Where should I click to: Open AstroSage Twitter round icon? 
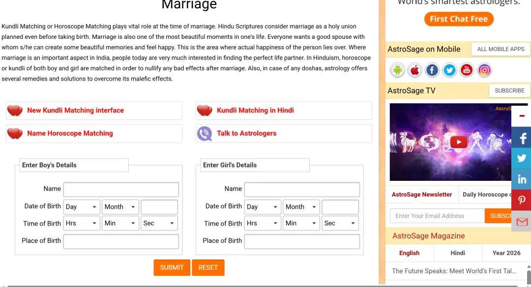(449, 70)
